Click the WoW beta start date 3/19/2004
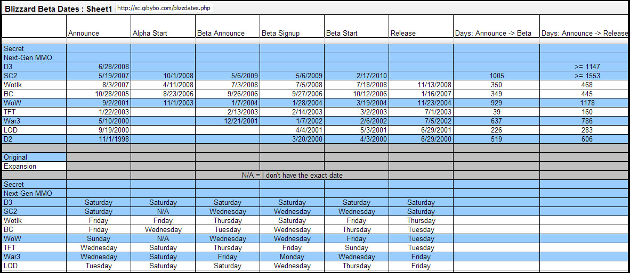The image size is (630, 273). click(x=371, y=103)
